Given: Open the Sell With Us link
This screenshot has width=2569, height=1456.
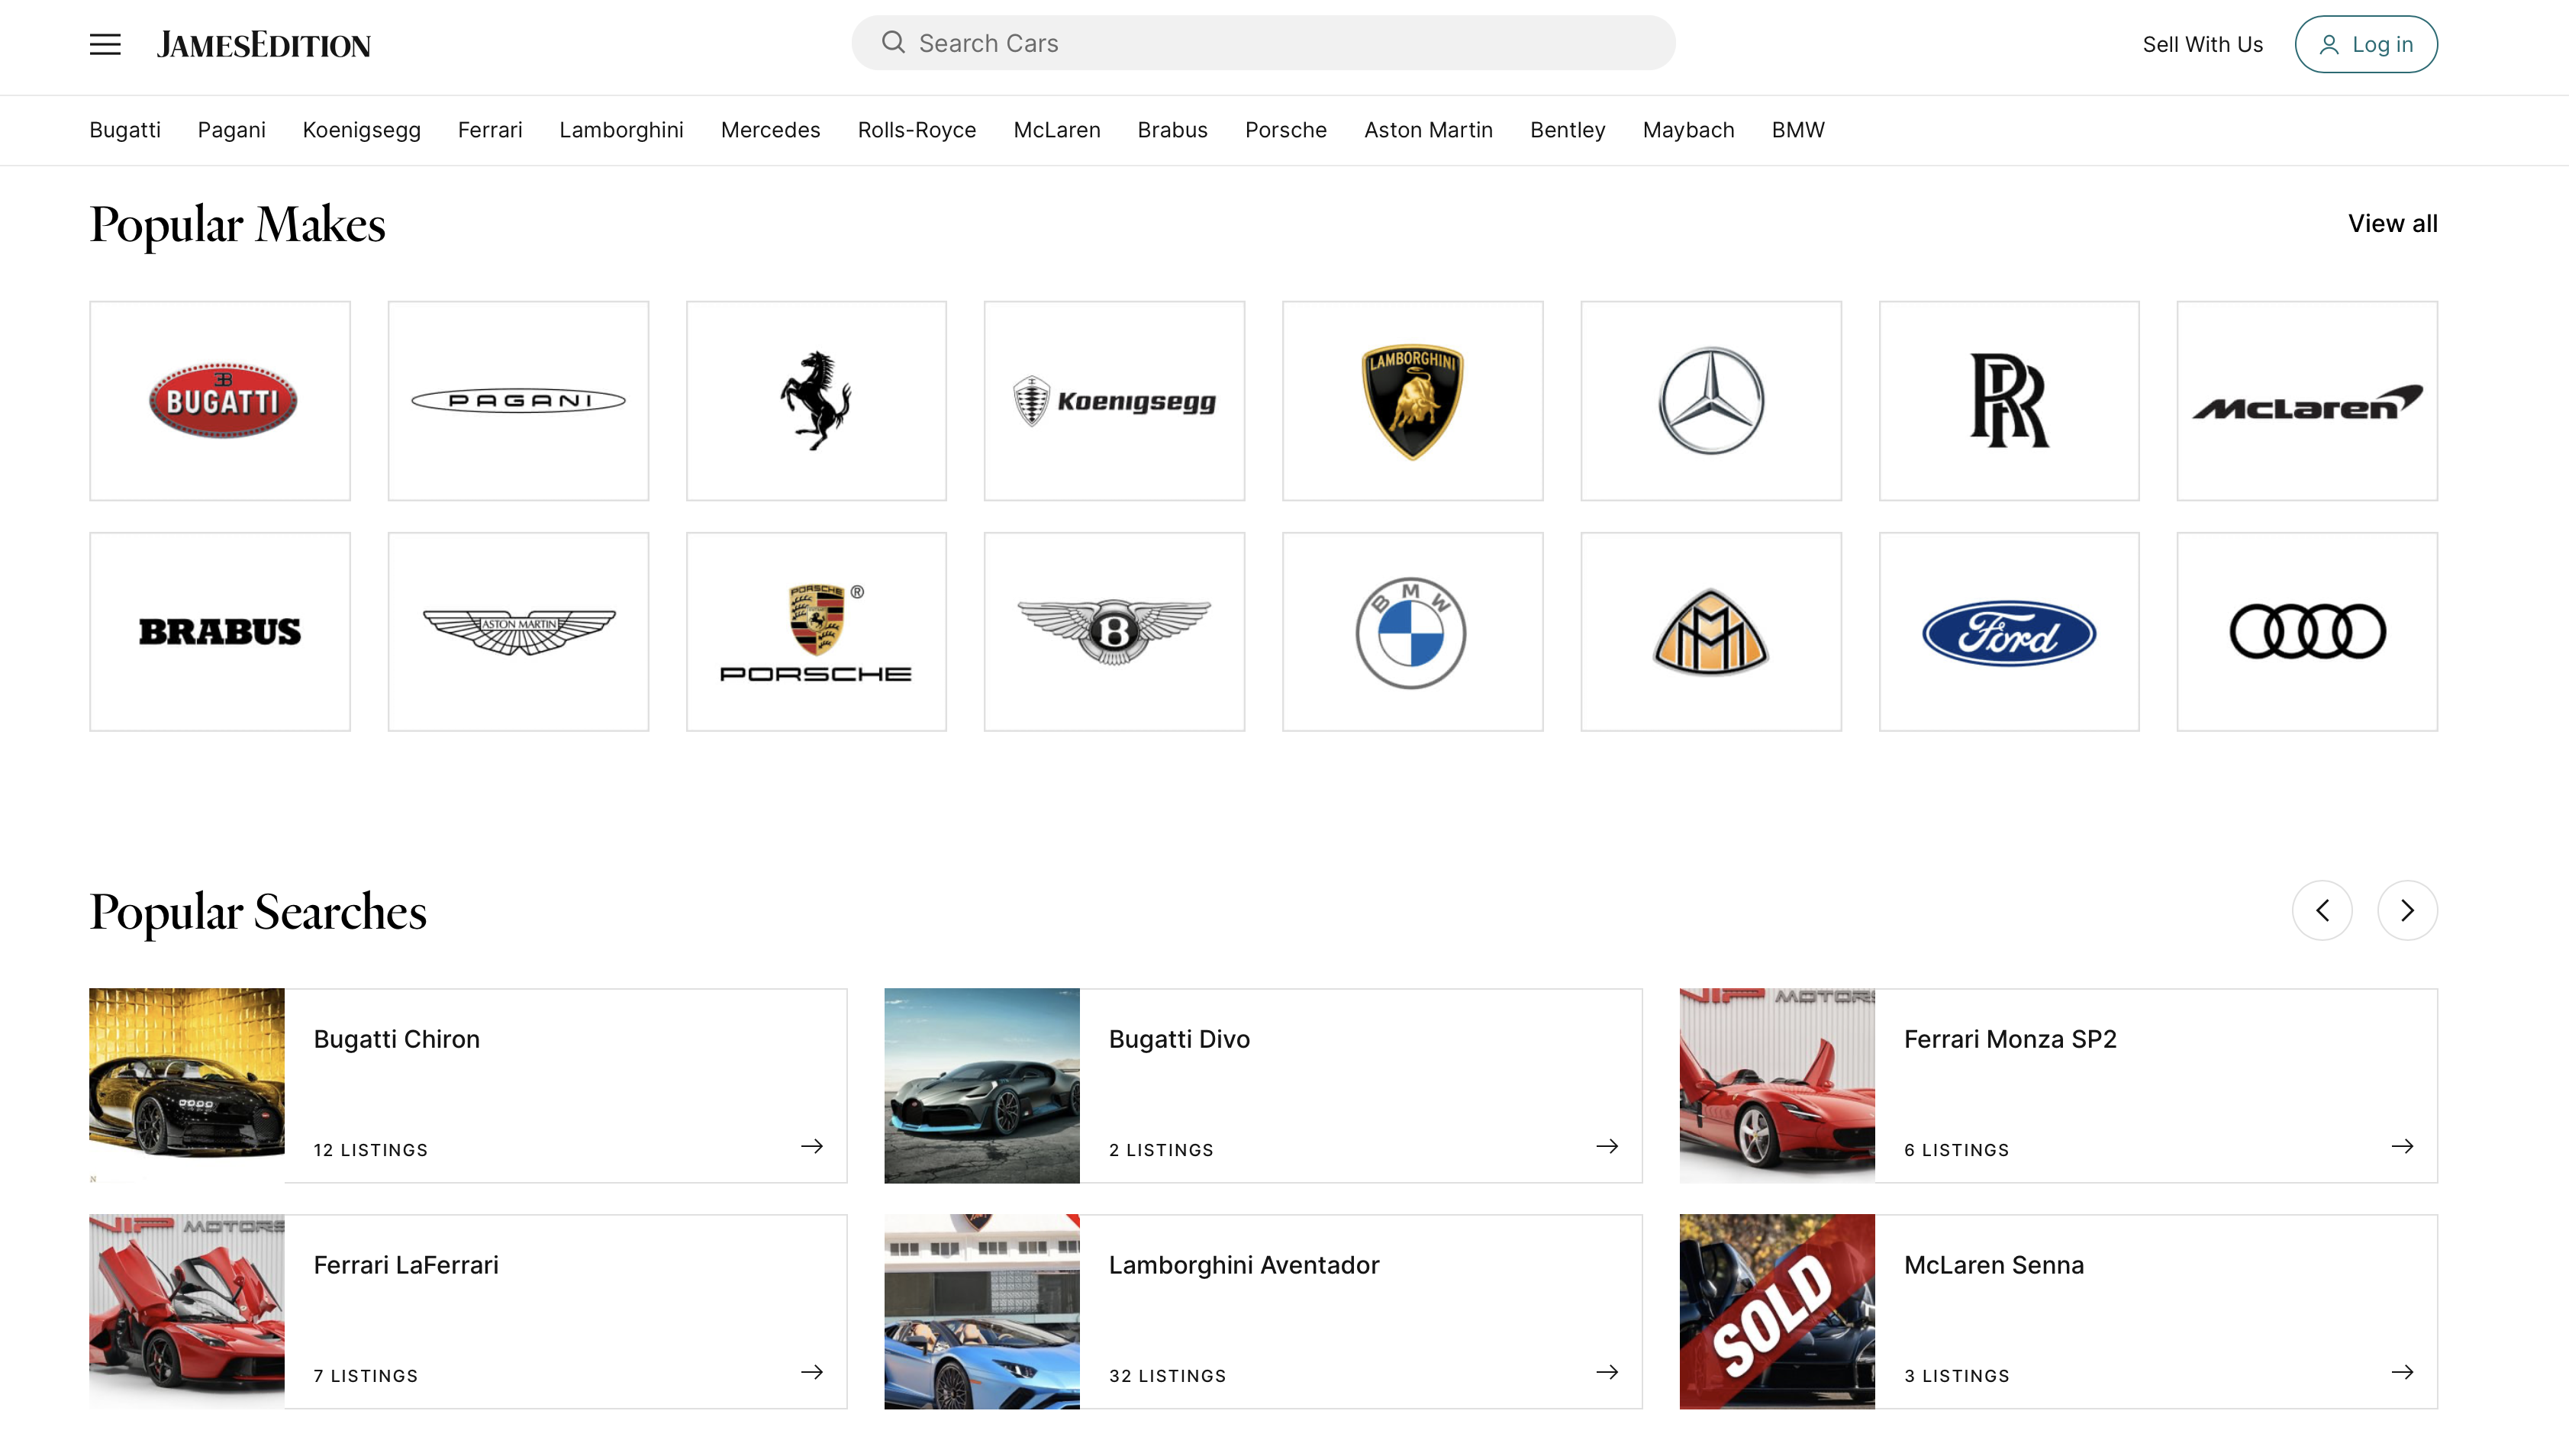Looking at the screenshot, I should [2203, 44].
